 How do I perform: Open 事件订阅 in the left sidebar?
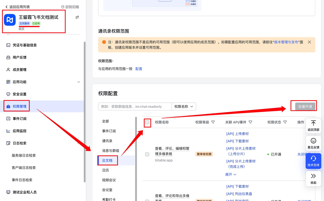click(x=19, y=119)
